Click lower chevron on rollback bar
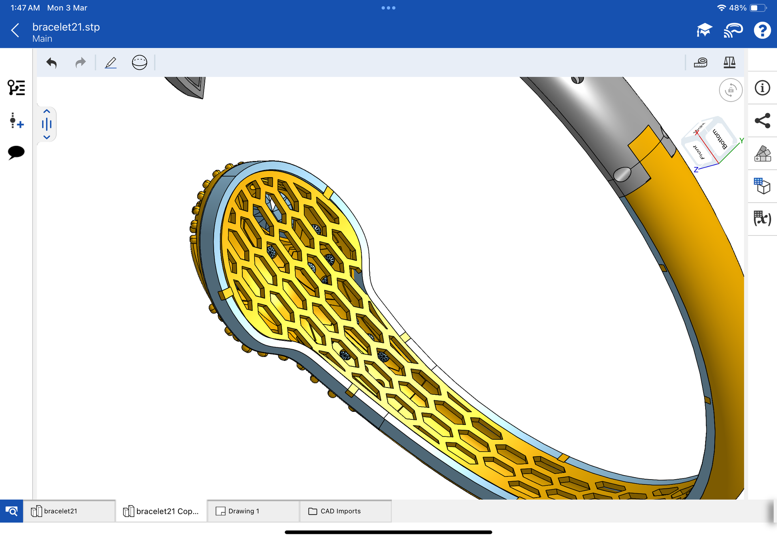 47,137
